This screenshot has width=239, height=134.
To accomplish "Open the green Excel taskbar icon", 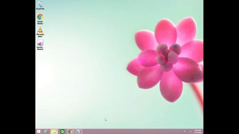I will point(62,131).
